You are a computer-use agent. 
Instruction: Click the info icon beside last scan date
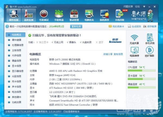(7, 26)
